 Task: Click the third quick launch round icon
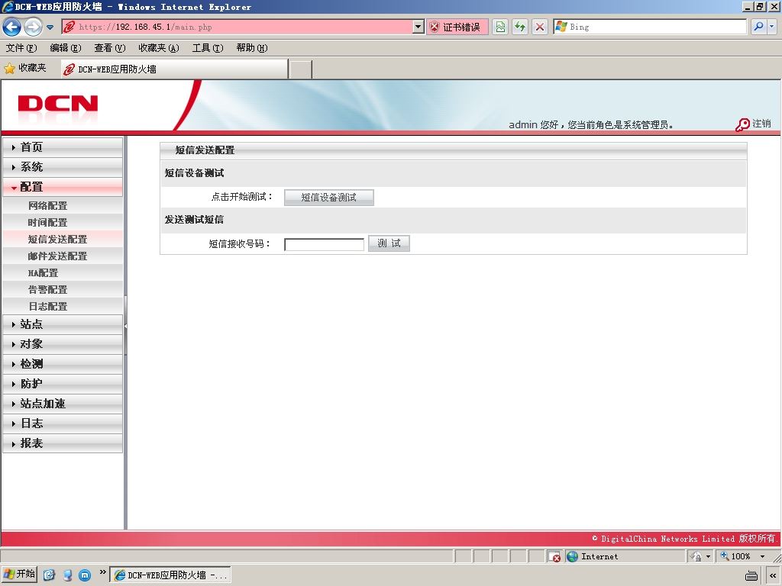tap(85, 575)
